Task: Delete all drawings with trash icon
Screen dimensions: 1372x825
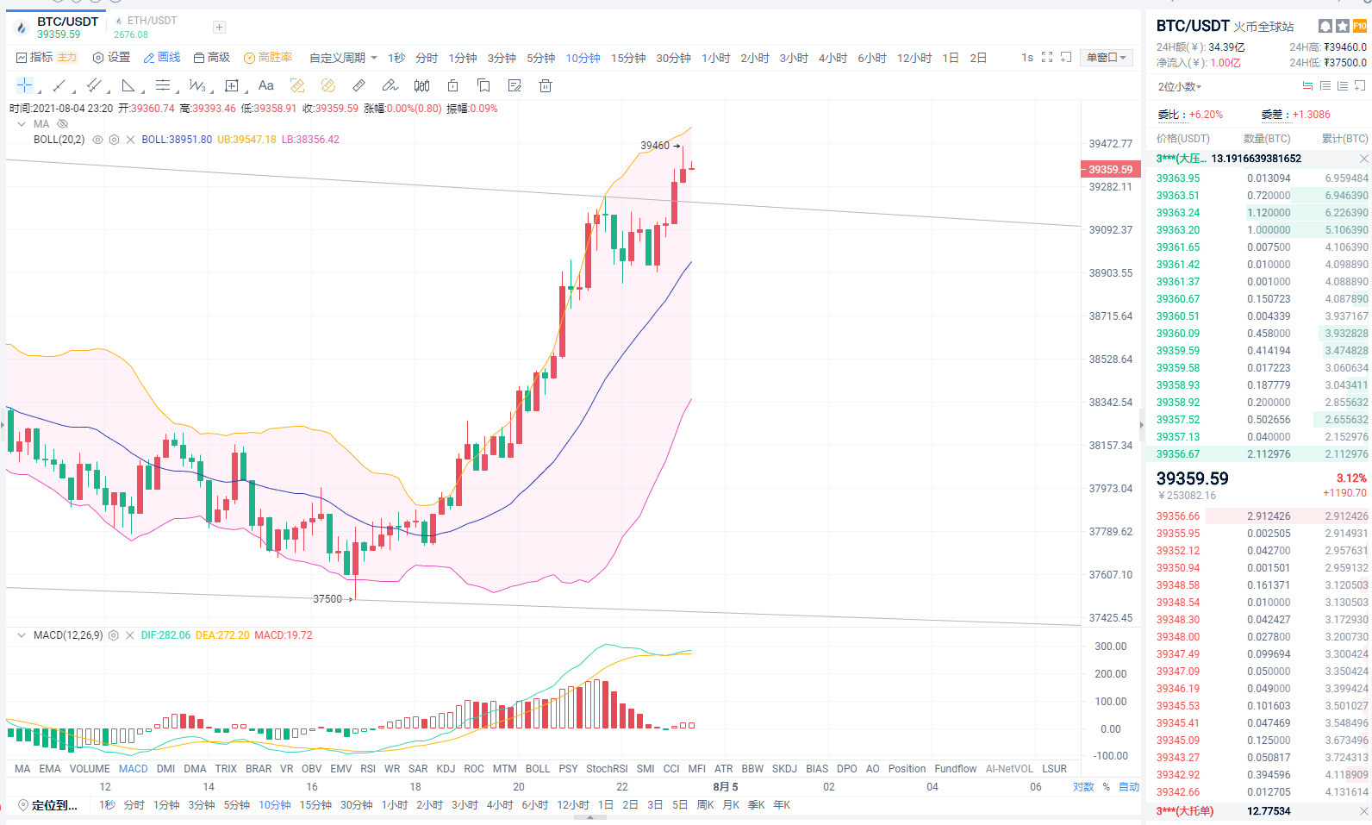Action: coord(546,85)
